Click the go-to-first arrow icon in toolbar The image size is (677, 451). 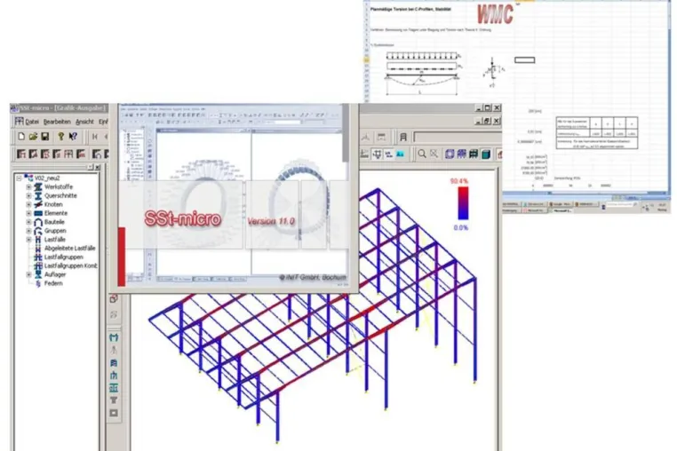coord(94,137)
